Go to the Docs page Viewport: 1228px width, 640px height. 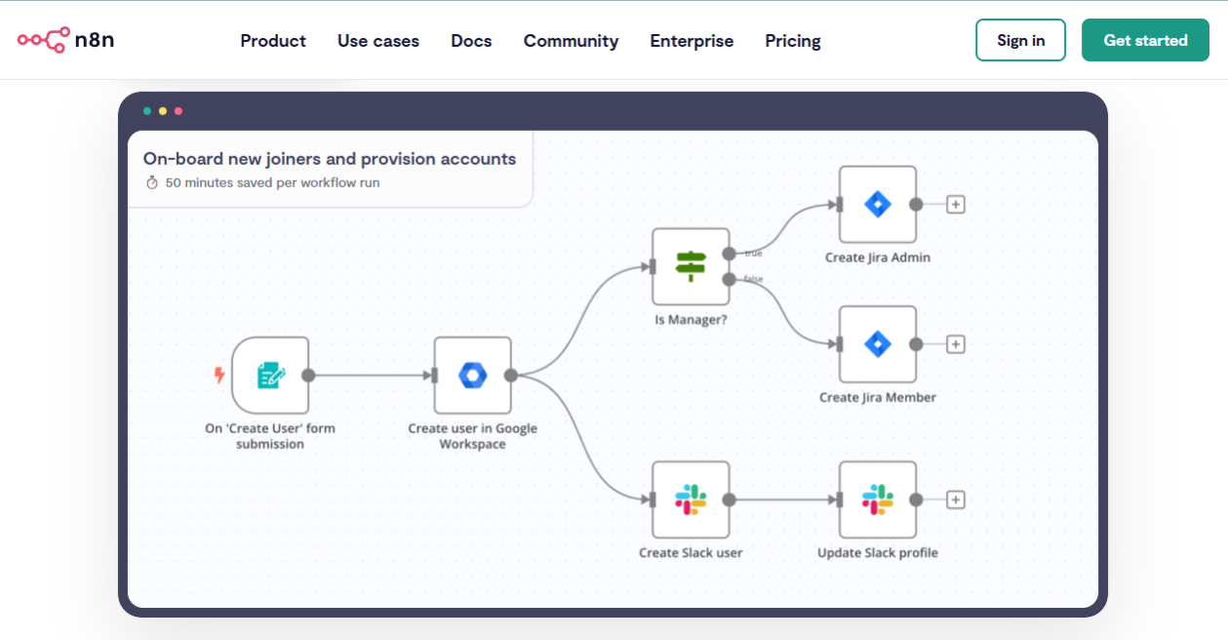coord(471,41)
